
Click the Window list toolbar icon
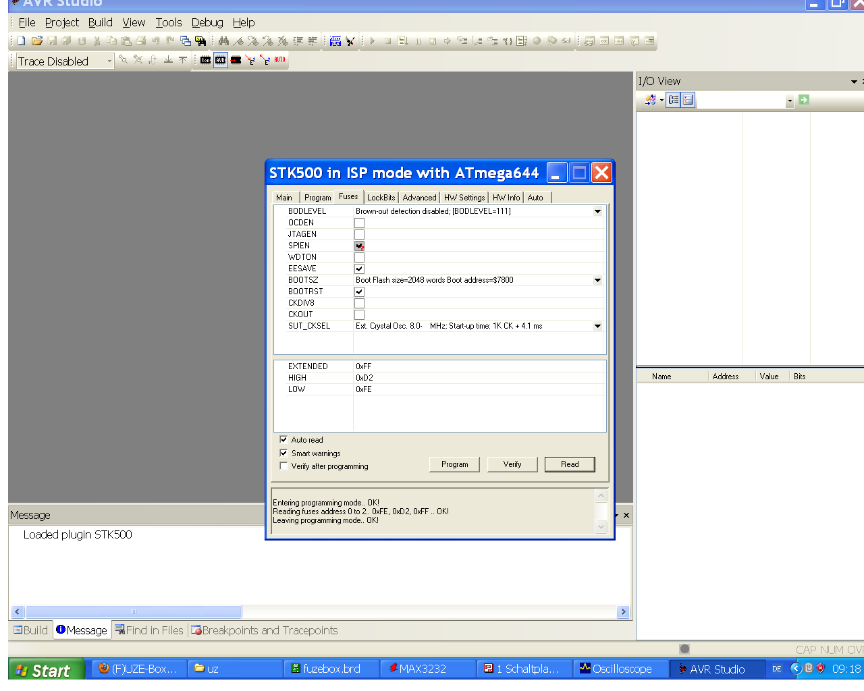tap(185, 40)
